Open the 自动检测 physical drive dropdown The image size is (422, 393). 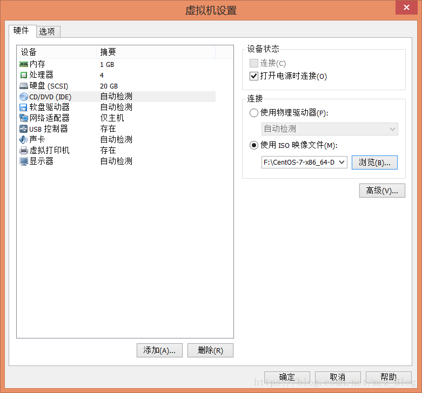(x=330, y=129)
